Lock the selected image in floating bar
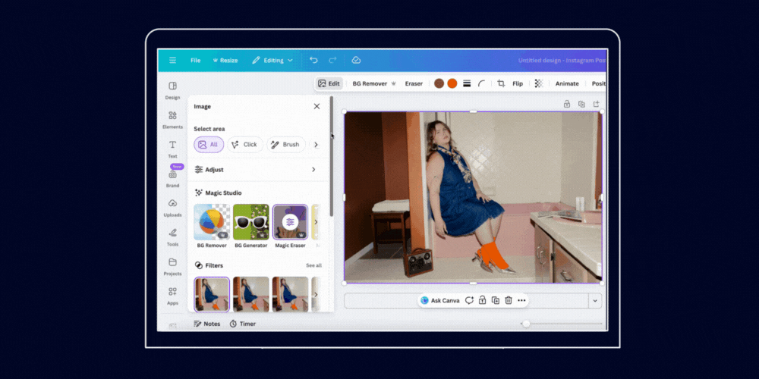Viewport: 759px width, 379px height. (x=482, y=300)
